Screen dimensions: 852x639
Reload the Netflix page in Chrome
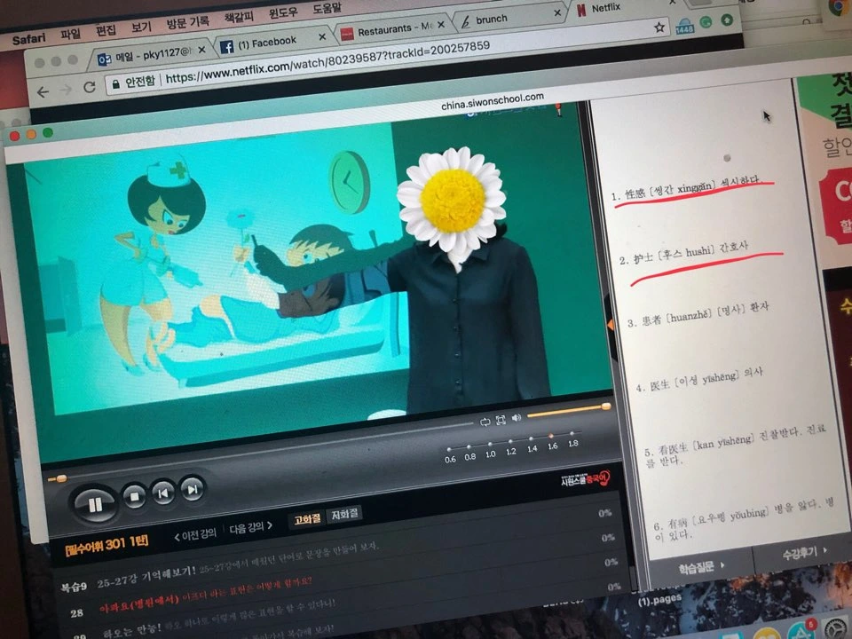click(89, 88)
